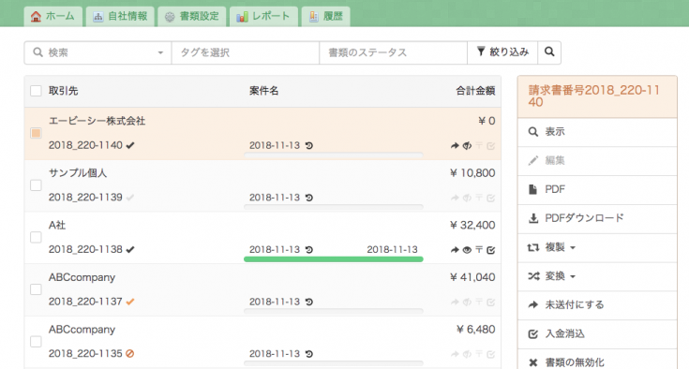Click the orange checkmark next to 2018_220-1137
The image size is (689, 369).
coord(130,302)
